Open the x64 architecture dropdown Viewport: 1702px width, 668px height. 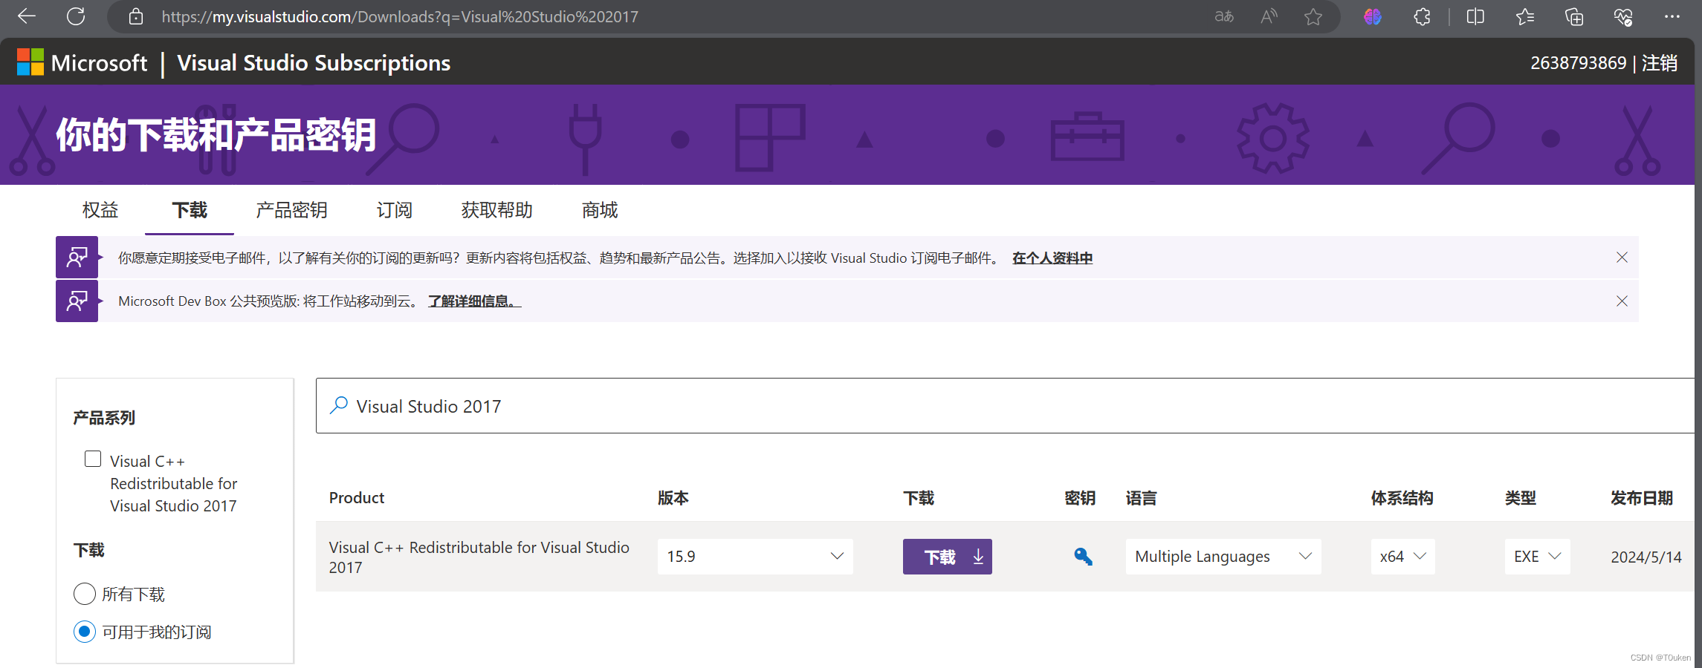click(1402, 556)
